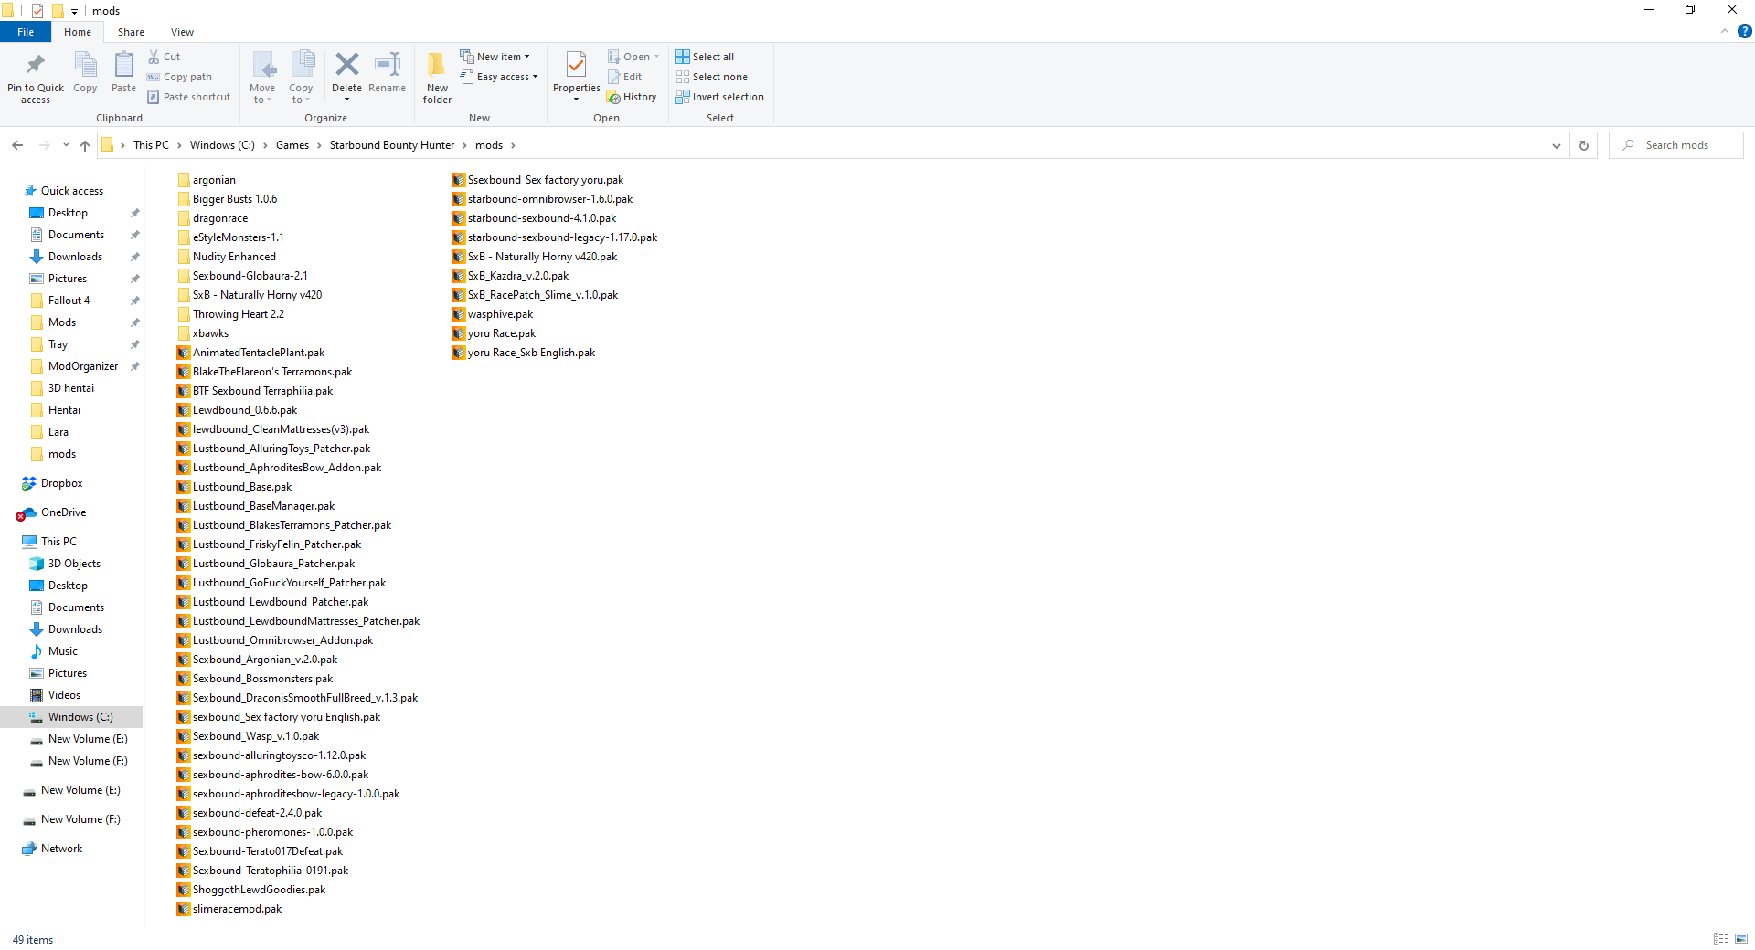Click Pin to Quick access icon
Screen dimensions: 1755x950
coord(36,65)
